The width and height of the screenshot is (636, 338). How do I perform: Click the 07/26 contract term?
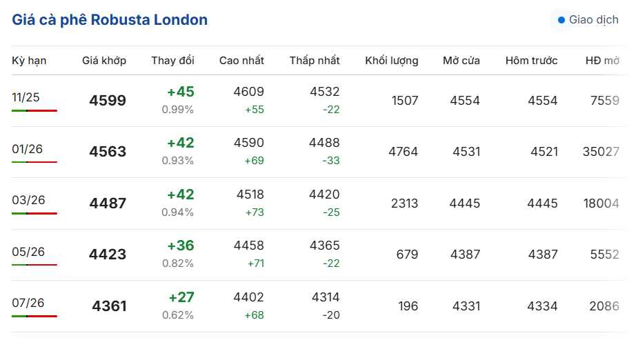[28, 303]
